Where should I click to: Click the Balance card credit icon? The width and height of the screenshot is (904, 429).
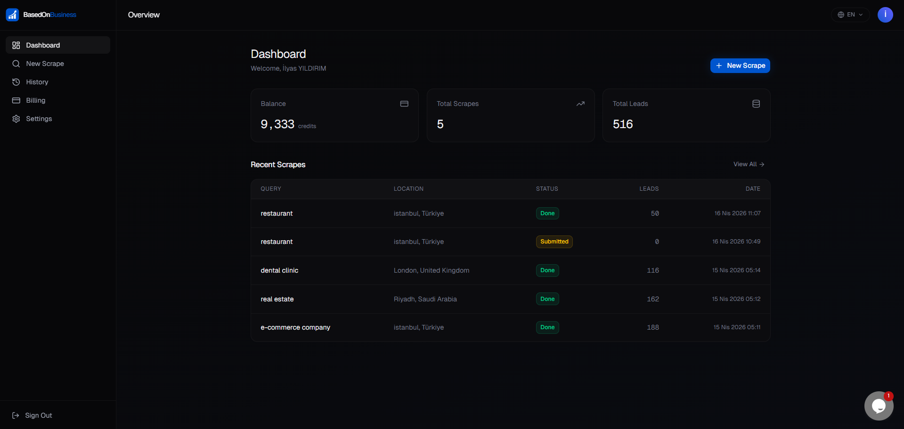point(404,104)
